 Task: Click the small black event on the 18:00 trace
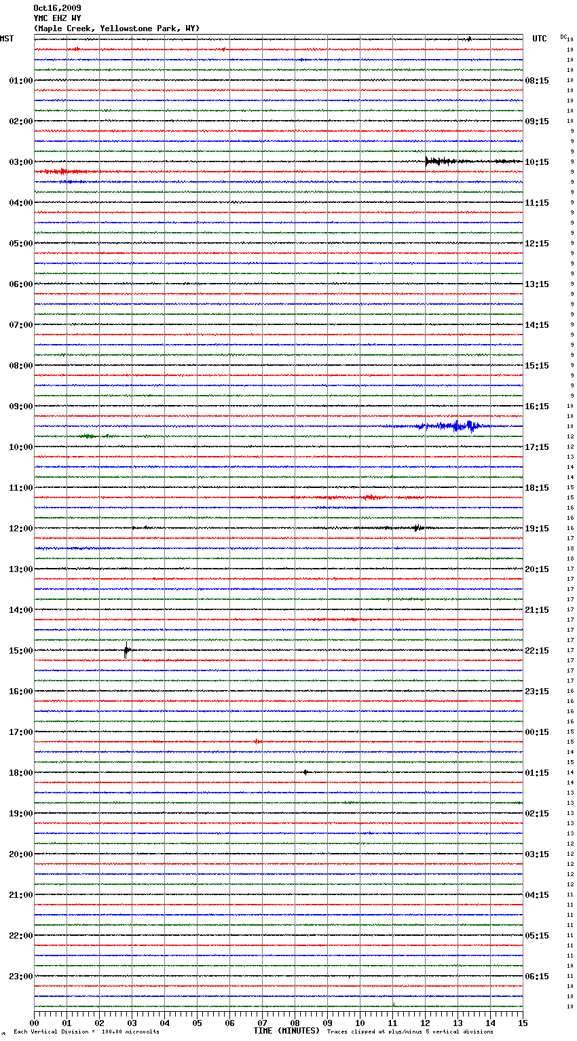click(305, 772)
